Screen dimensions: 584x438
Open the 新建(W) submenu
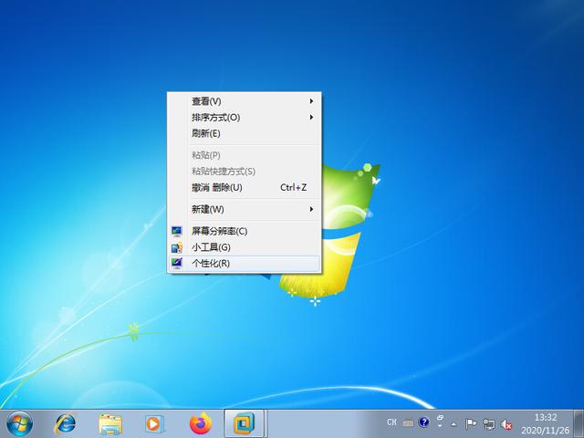tap(244, 209)
